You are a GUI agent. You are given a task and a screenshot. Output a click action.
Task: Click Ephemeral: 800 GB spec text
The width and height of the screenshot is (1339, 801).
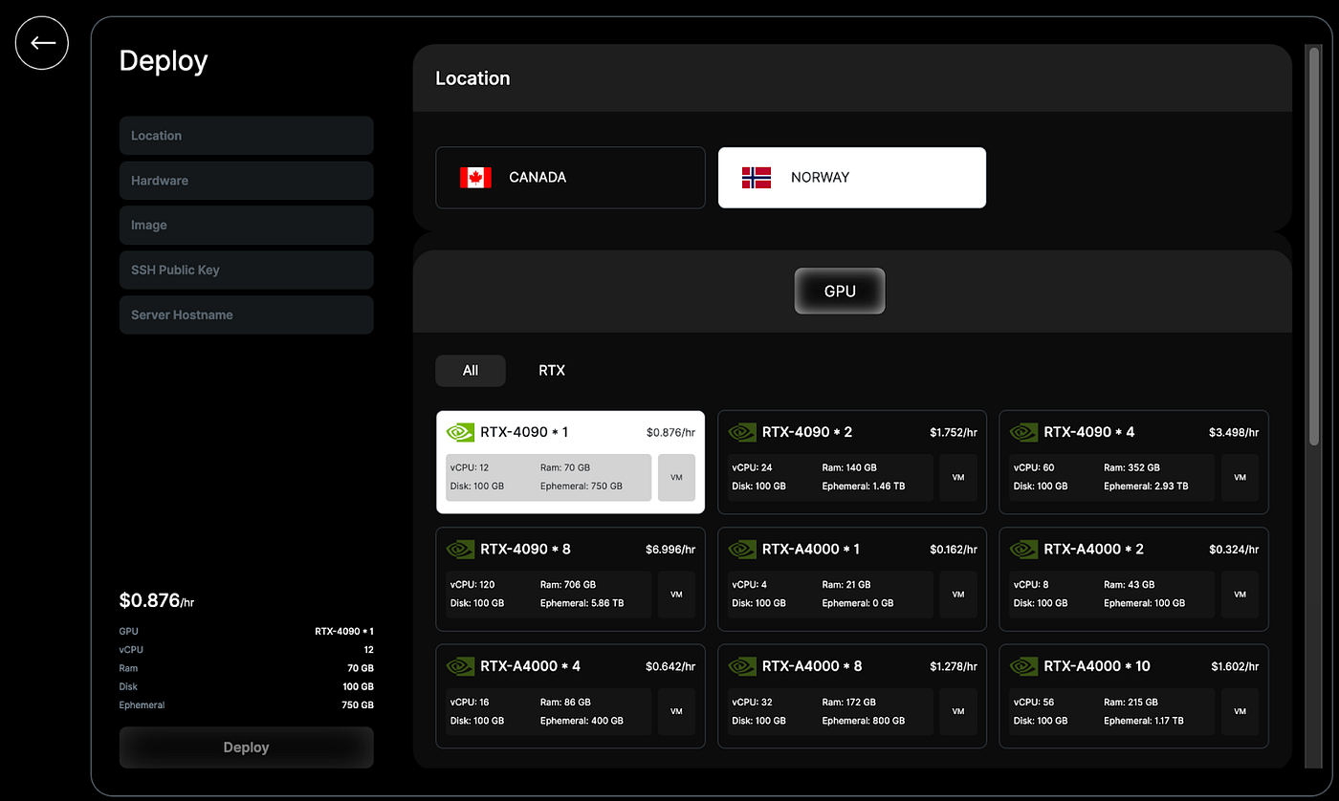point(864,721)
